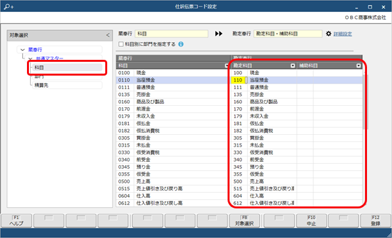Click 勘定科目 code 305 cell
Screen dimensions: 392x238
[239, 138]
